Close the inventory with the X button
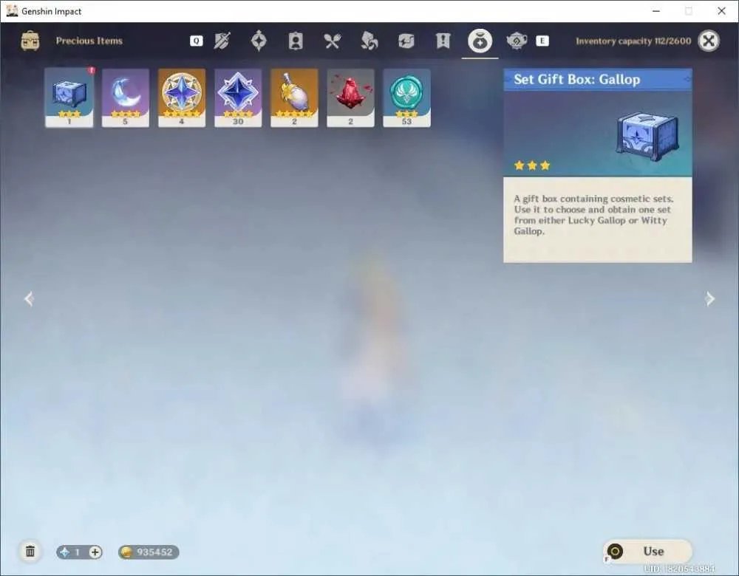 [709, 41]
